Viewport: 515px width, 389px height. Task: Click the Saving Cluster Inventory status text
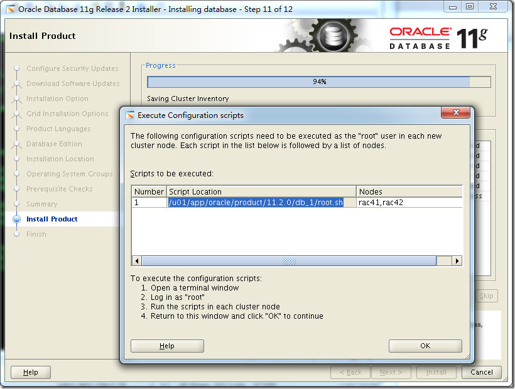click(x=188, y=99)
